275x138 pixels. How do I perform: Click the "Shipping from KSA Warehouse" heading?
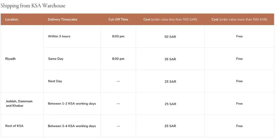tap(33, 6)
